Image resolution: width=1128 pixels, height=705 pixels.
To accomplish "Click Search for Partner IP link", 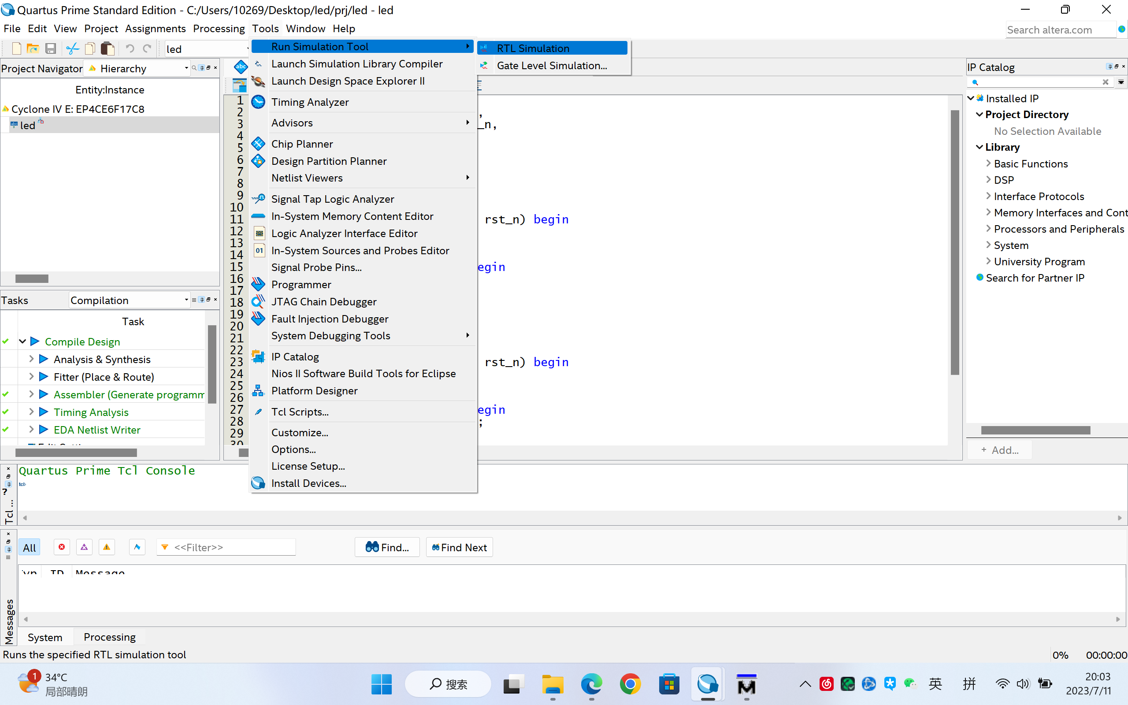I will pos(1035,278).
